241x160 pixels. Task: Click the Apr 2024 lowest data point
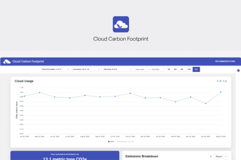click(206, 104)
